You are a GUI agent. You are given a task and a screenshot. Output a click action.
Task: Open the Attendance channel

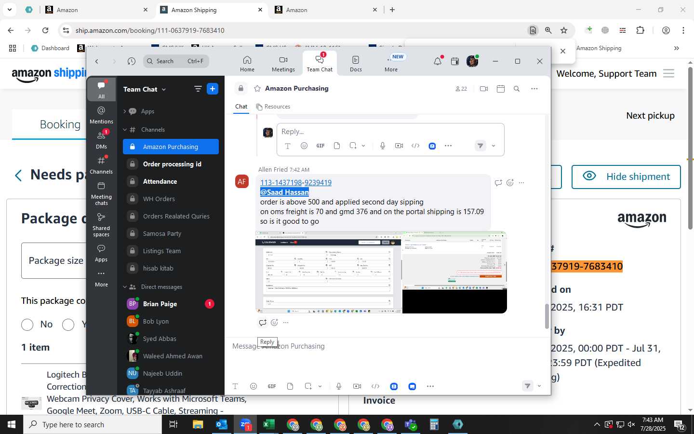click(x=171, y=181)
